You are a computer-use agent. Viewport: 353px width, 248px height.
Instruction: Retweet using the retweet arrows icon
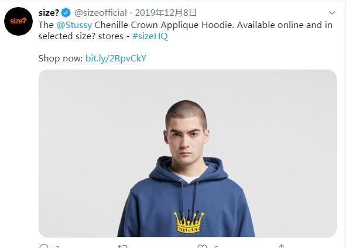(x=122, y=246)
